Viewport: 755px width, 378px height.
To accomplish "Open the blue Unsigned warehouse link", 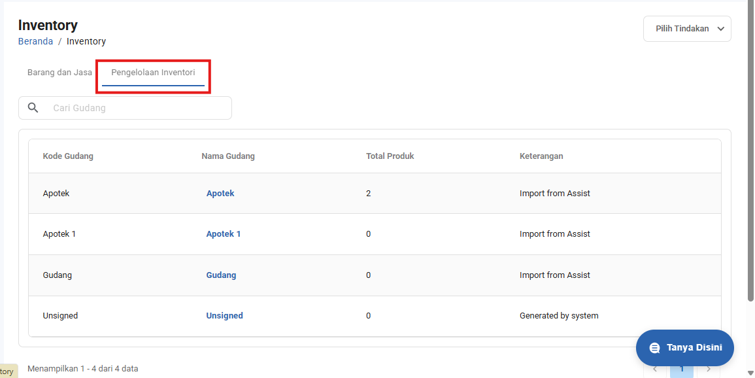I will 224,316.
